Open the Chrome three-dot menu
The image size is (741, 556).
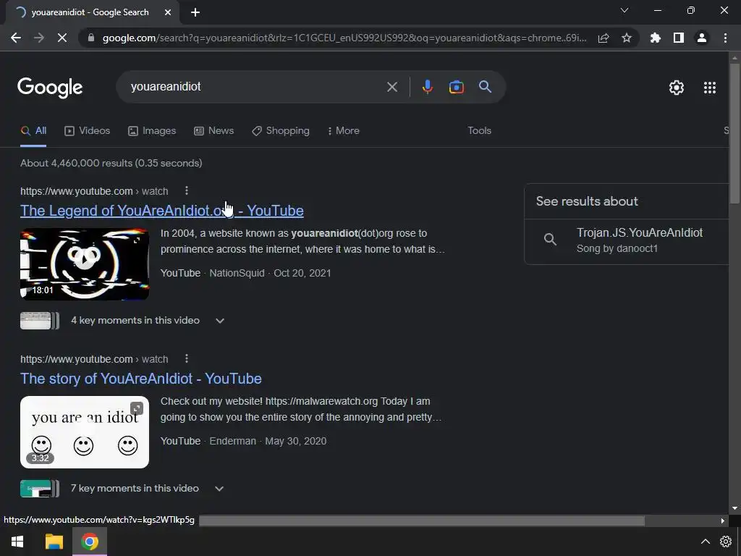pos(725,38)
